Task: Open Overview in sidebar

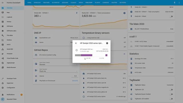Action: (12, 8)
